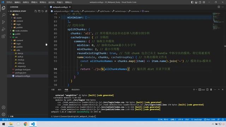Open the File menu

(x=9, y=2)
